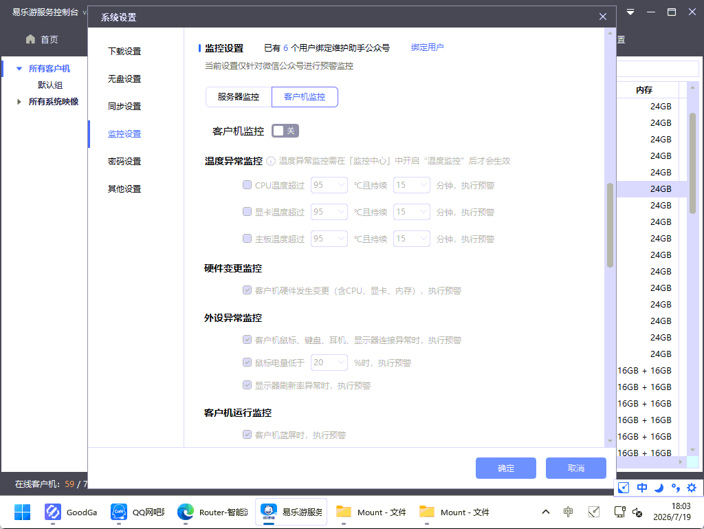
Task: Click the 内存 column header
Action: pyautogui.click(x=644, y=90)
